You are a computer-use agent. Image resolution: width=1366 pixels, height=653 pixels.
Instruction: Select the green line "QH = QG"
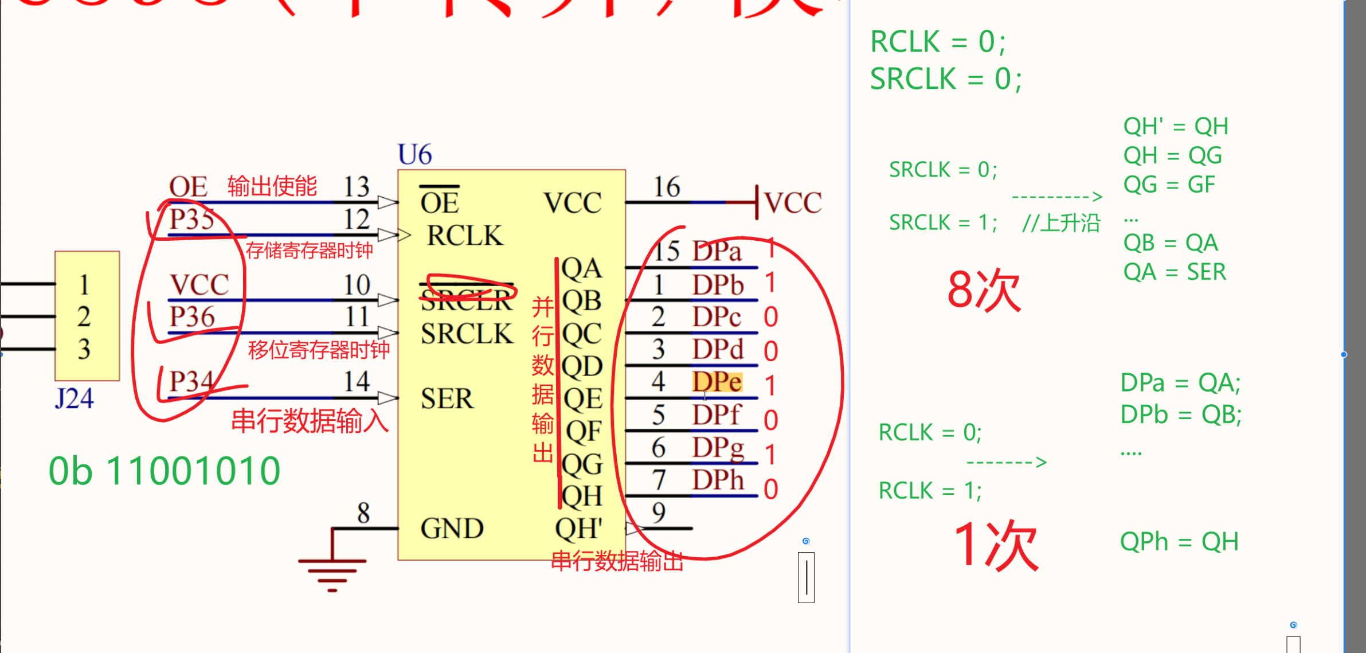coord(1173,155)
